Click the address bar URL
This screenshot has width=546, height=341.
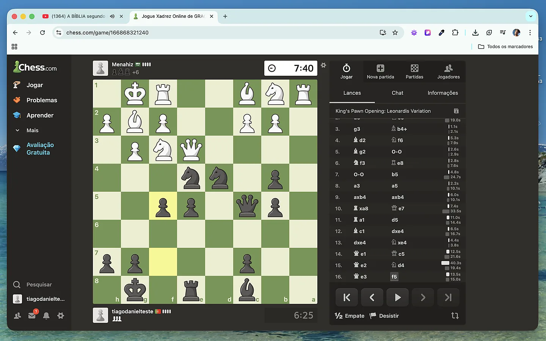[x=107, y=33]
